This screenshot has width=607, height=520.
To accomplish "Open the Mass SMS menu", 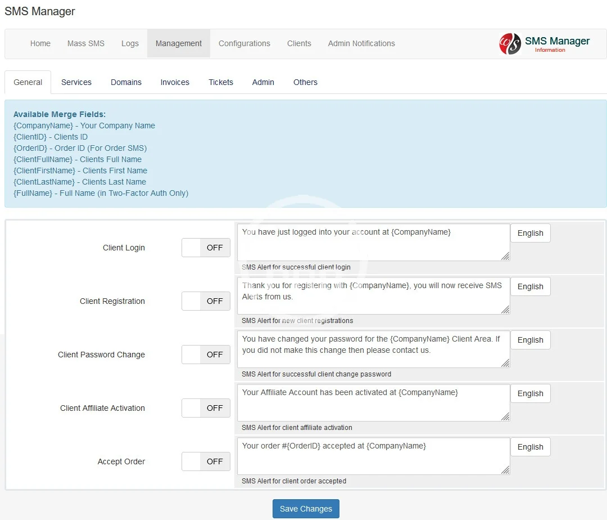I will 86,43.
